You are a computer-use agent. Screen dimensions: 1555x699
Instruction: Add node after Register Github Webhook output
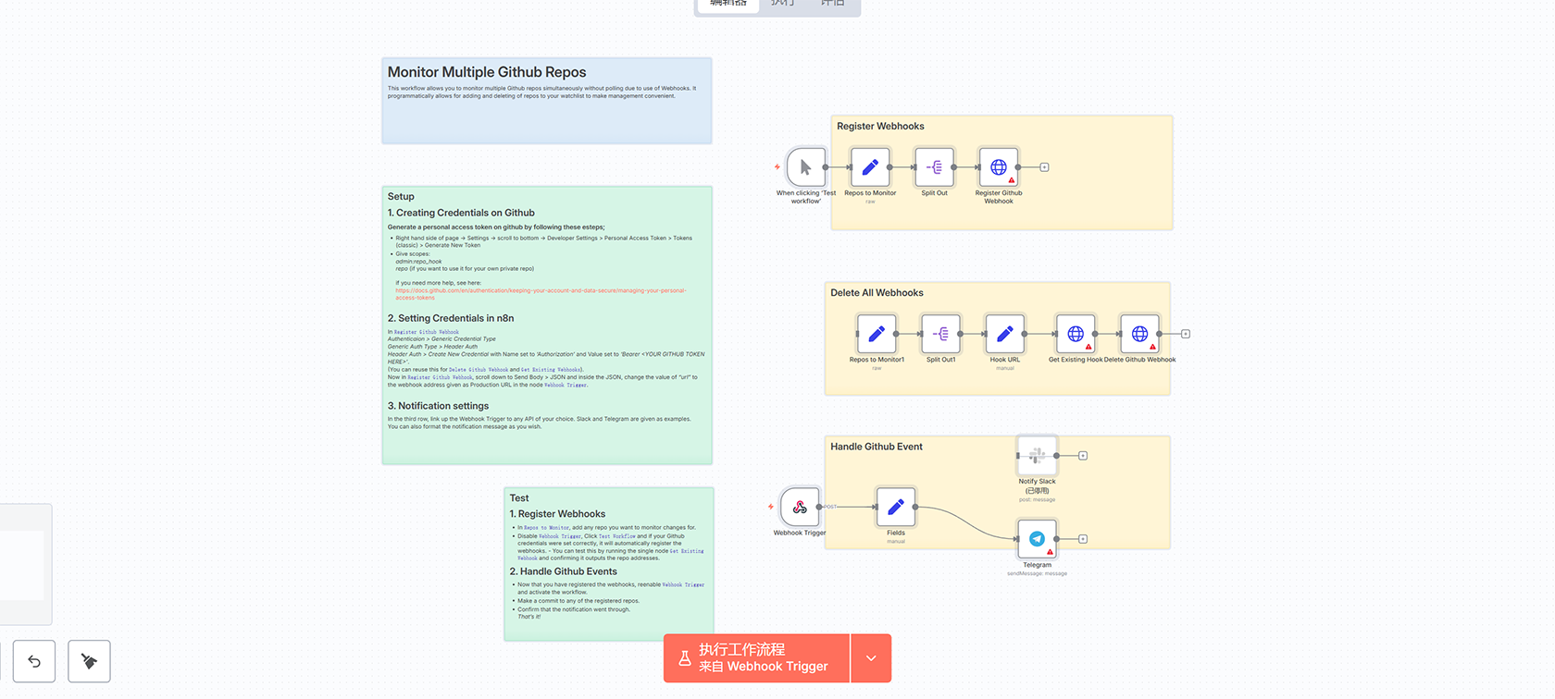pyautogui.click(x=1044, y=167)
